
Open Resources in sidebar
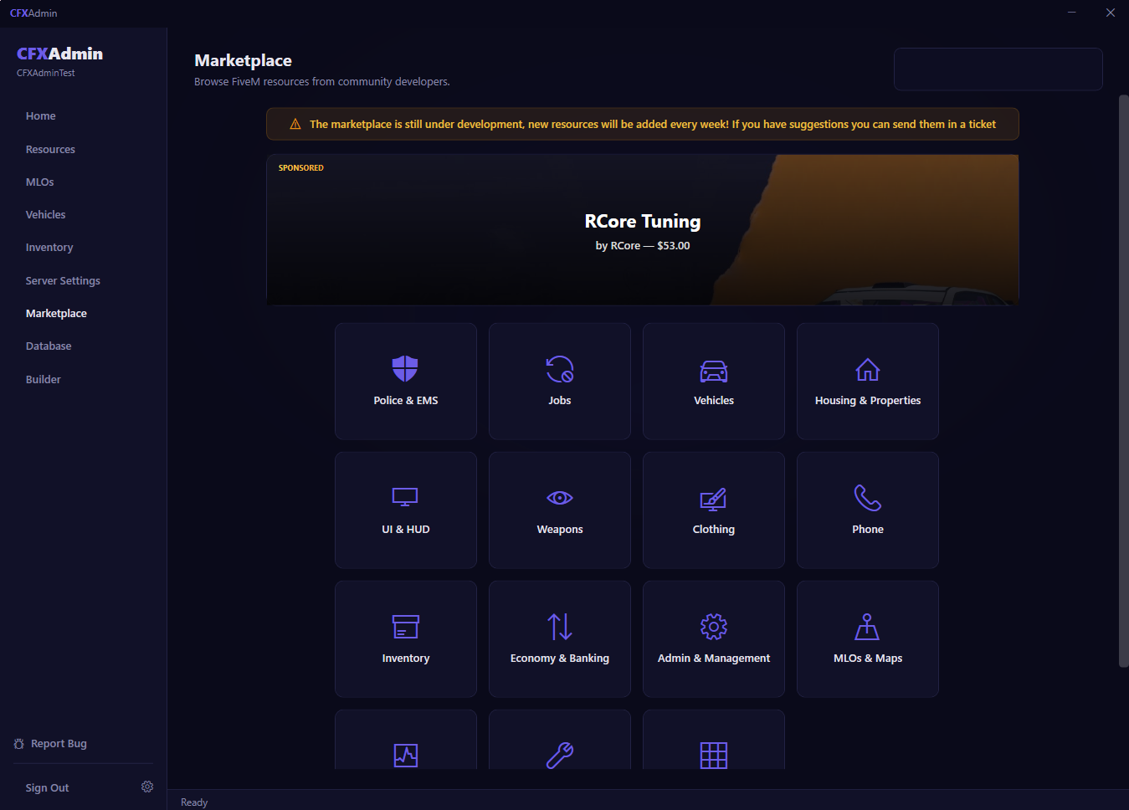point(50,150)
